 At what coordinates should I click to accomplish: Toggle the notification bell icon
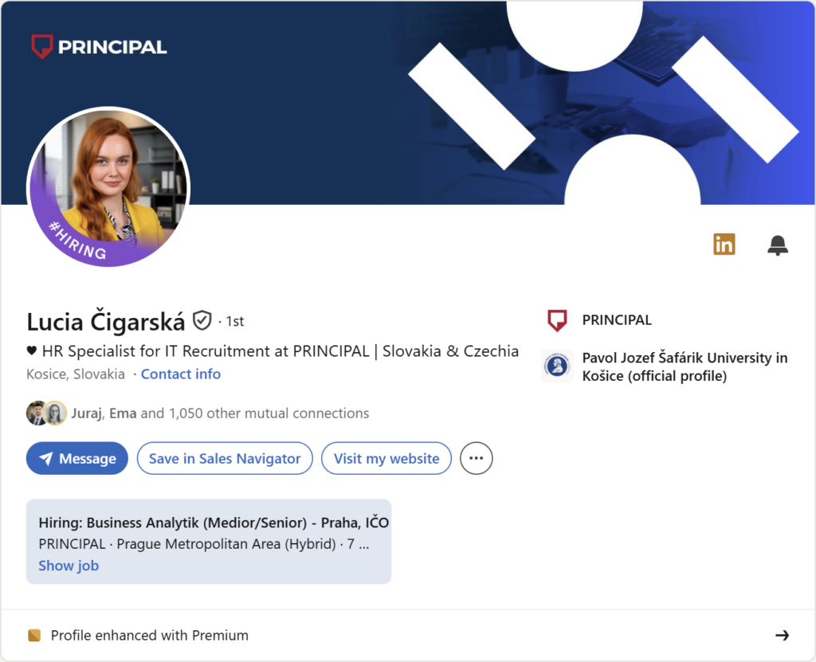(778, 245)
